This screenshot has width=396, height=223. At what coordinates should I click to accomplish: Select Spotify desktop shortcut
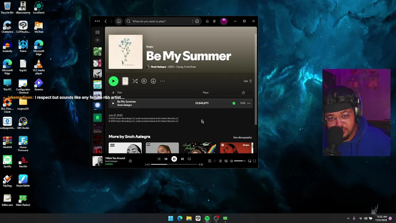7,162
